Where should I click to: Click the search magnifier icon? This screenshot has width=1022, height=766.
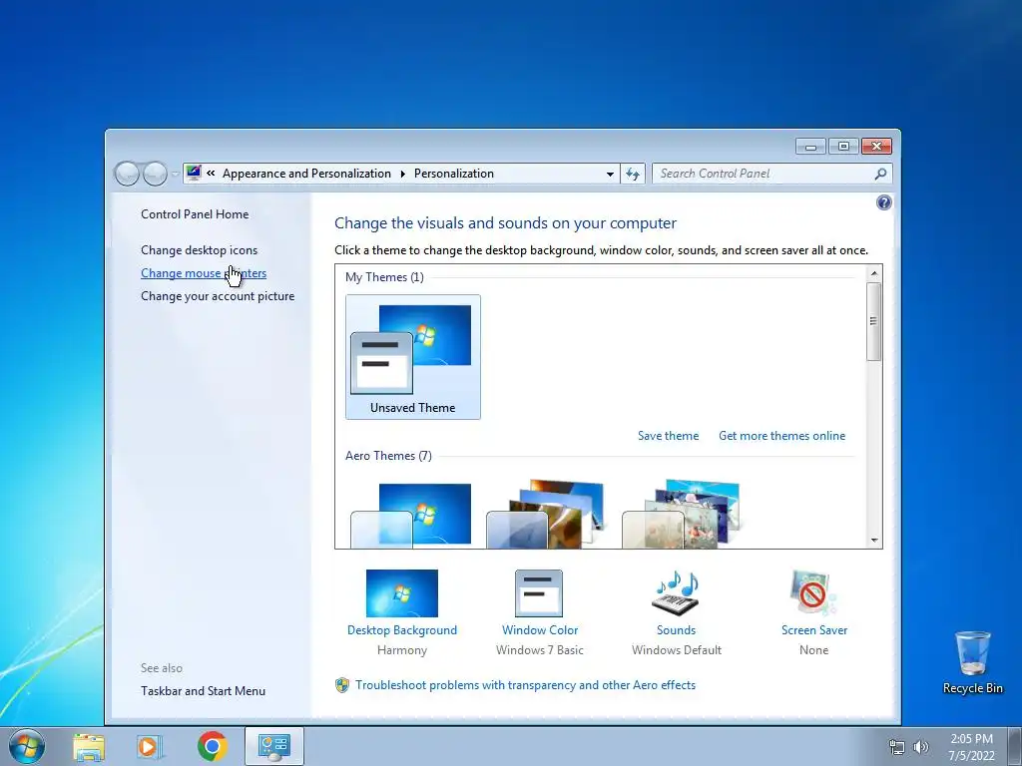coord(880,174)
